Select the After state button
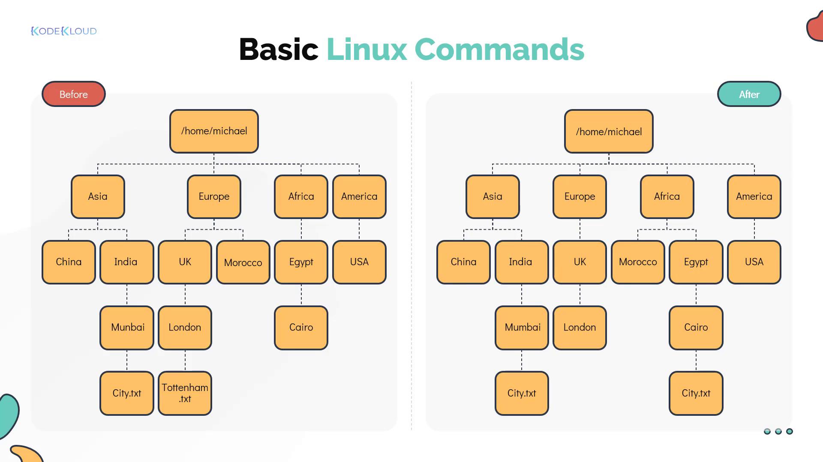This screenshot has width=823, height=462. pyautogui.click(x=750, y=94)
